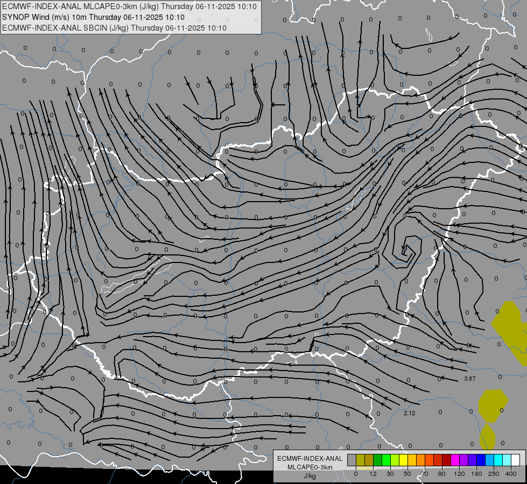Viewport: 527px width, 484px height.
Task: Click the dark gold swatch left of the 12 tick
Action: (x=369, y=460)
